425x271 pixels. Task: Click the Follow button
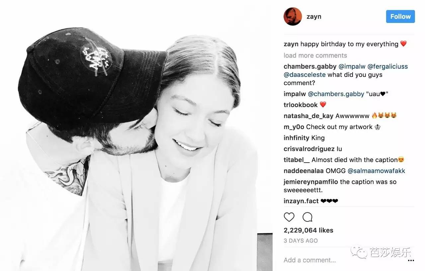point(400,16)
